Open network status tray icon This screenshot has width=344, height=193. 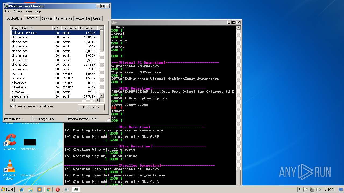click(312, 190)
